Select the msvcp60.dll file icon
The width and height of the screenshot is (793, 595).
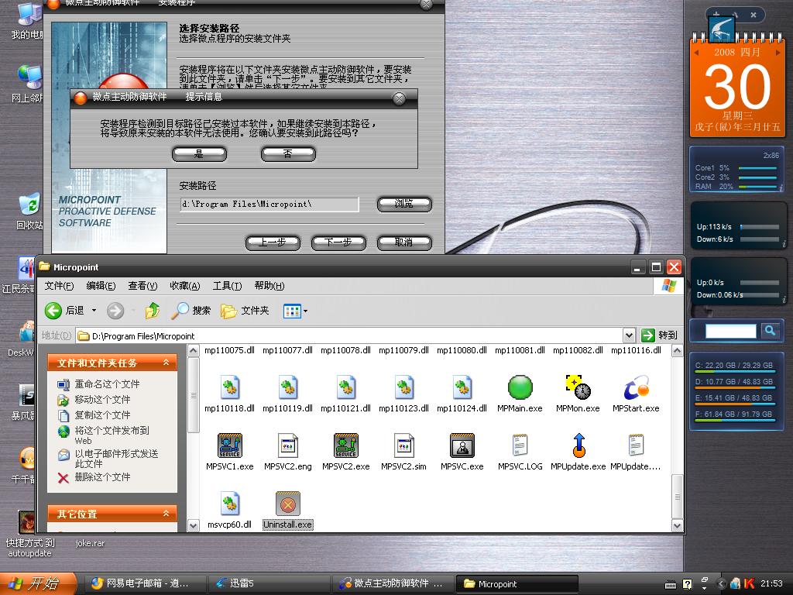pos(229,504)
